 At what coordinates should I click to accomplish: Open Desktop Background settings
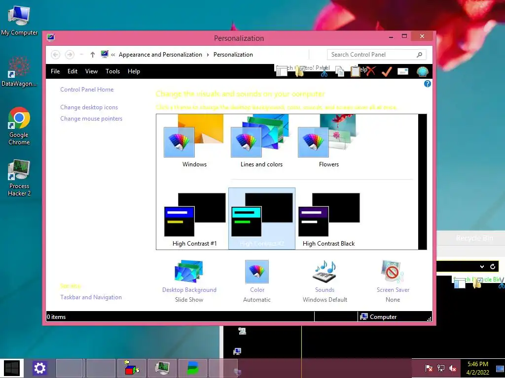(x=189, y=282)
